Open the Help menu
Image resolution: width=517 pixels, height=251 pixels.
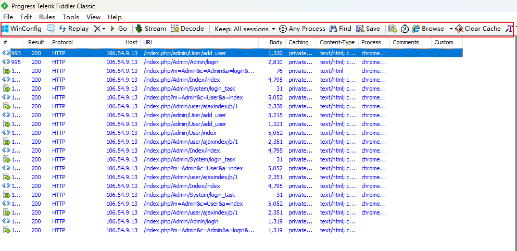point(115,17)
